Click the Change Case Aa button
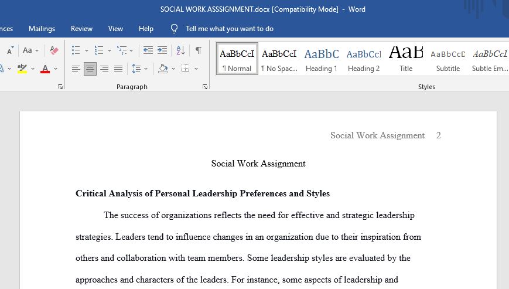Screen dimensions: 509x289 coord(28,50)
